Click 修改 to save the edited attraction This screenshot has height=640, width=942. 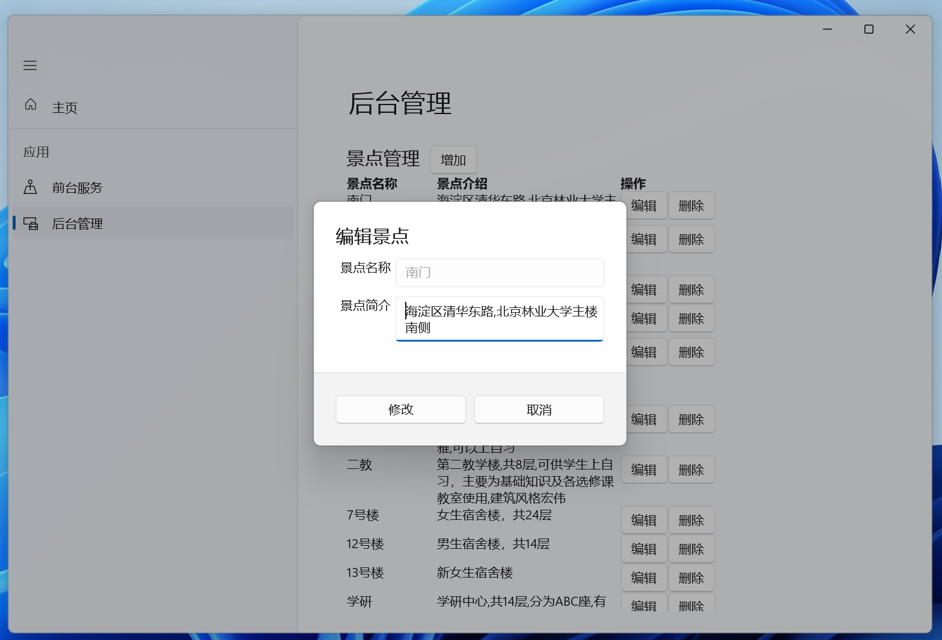coord(401,409)
